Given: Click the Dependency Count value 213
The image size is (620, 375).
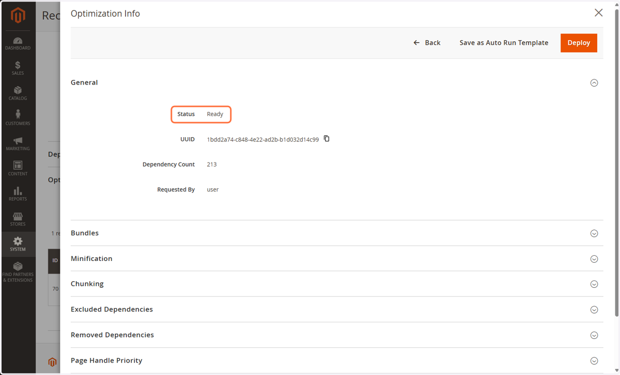Looking at the screenshot, I should tap(212, 165).
